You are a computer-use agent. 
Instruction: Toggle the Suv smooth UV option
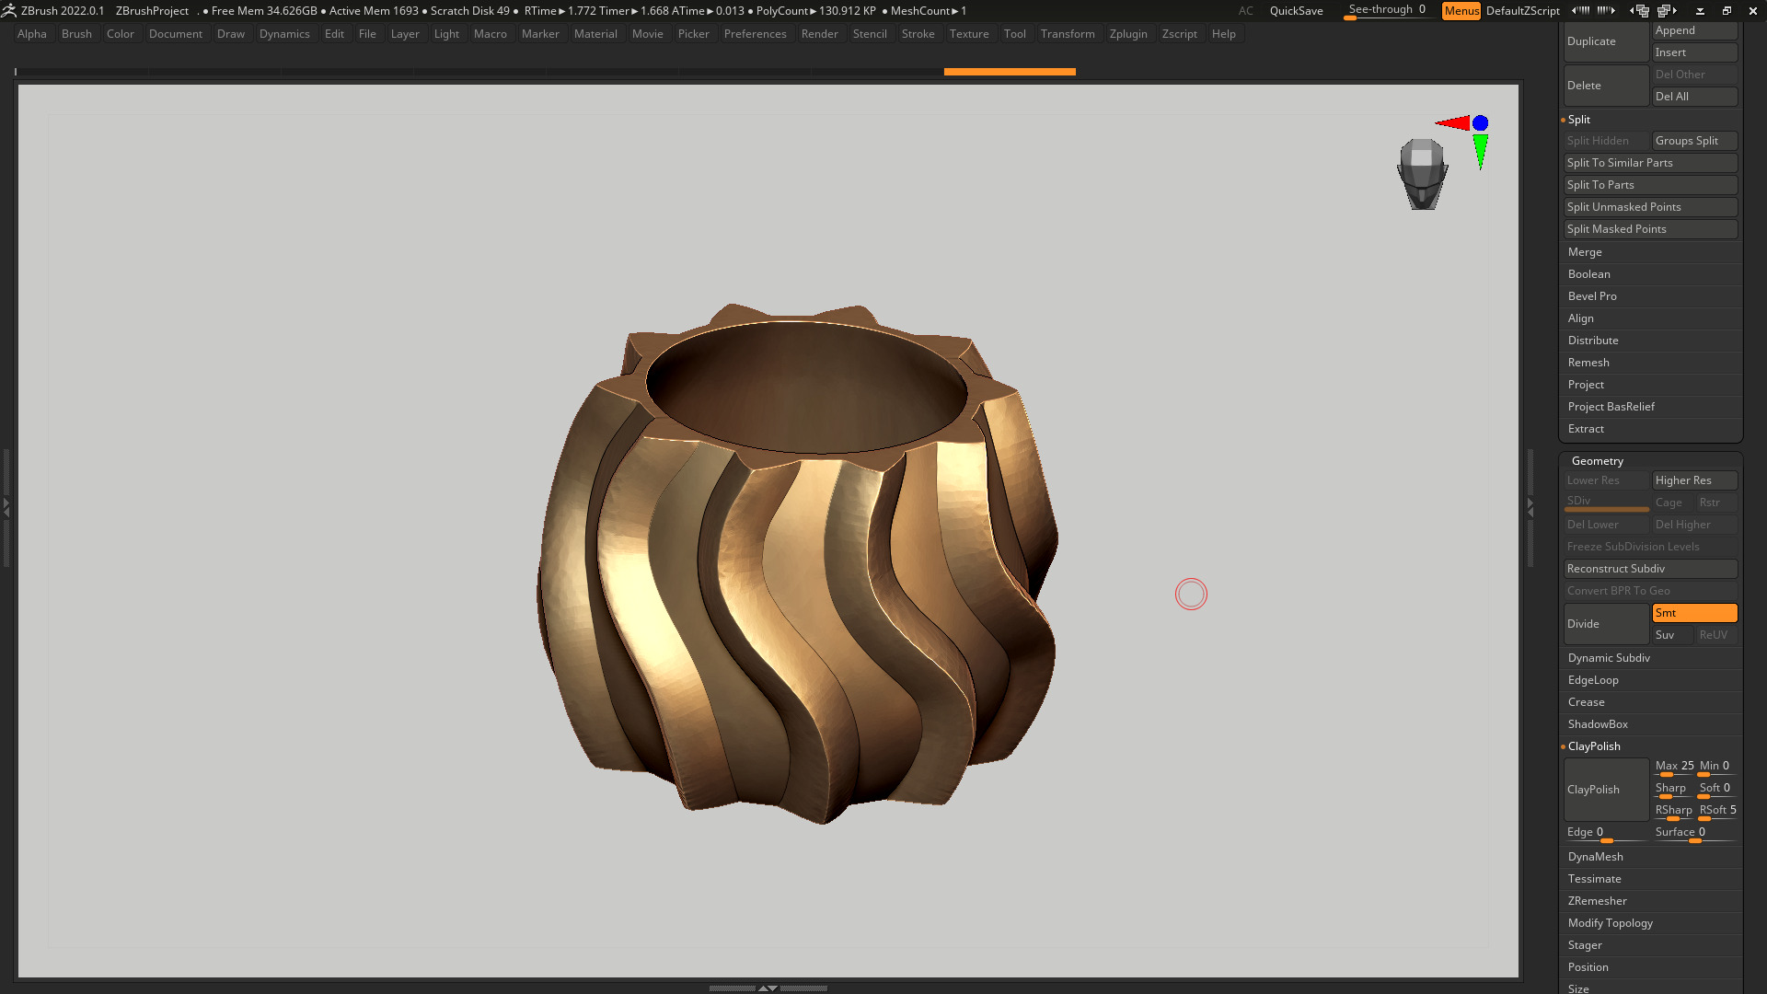[1672, 635]
